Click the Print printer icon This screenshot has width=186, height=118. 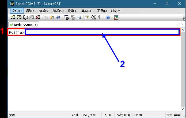click(79, 17)
